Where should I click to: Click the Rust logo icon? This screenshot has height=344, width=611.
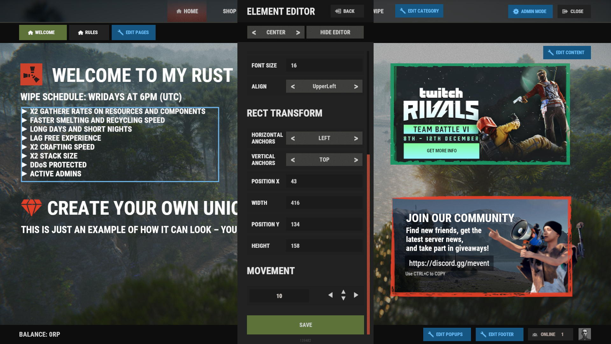click(x=31, y=75)
